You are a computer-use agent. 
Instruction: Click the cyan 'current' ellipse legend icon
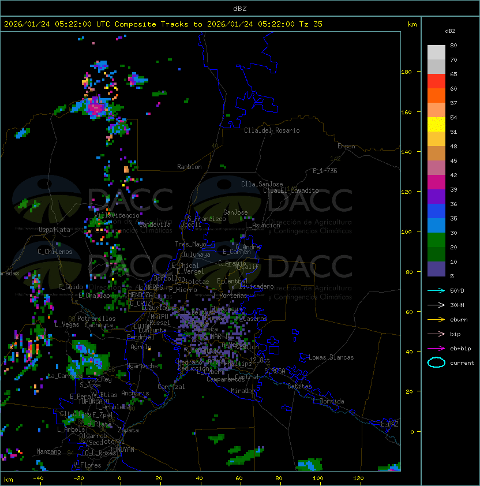[x=436, y=362]
